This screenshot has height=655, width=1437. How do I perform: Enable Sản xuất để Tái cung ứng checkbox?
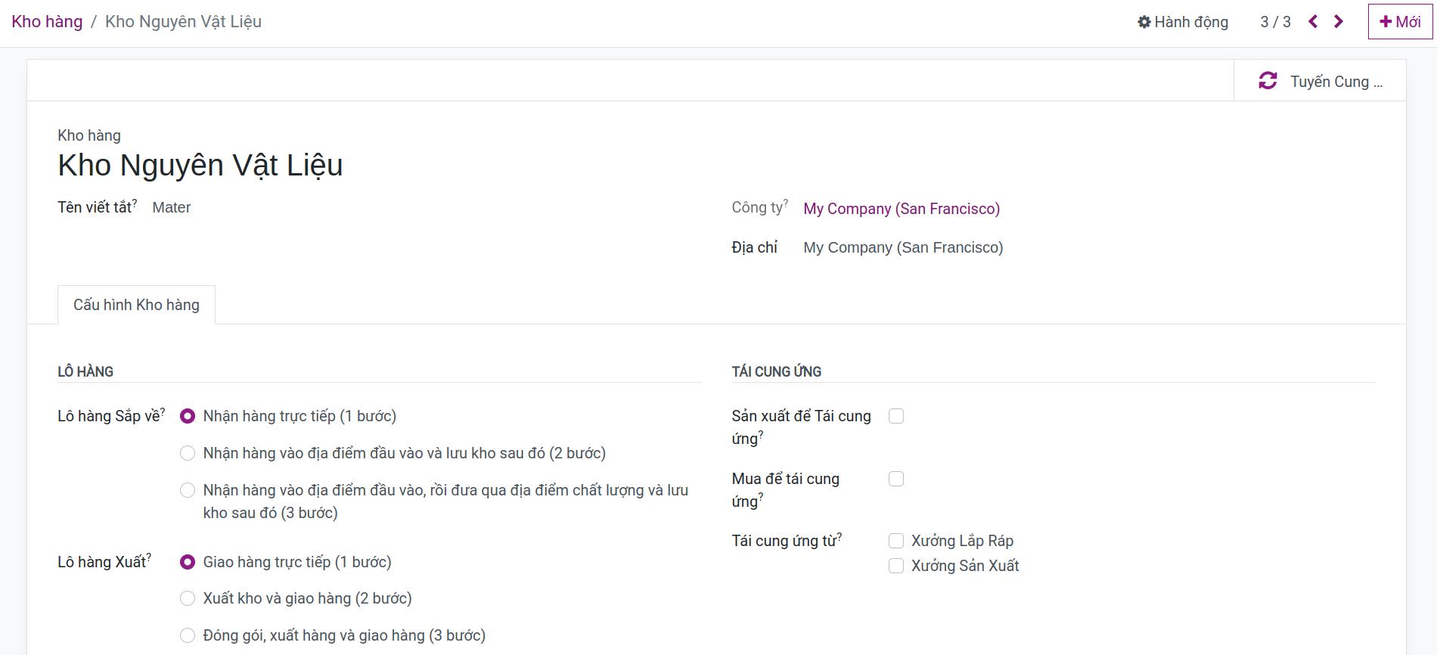pos(896,416)
